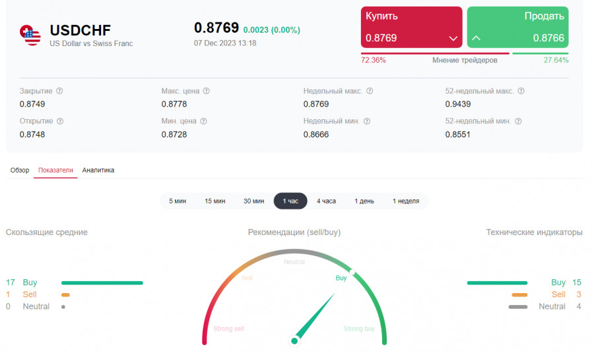Select the 1 час timeframe
The width and height of the screenshot is (594, 353).
(x=290, y=201)
